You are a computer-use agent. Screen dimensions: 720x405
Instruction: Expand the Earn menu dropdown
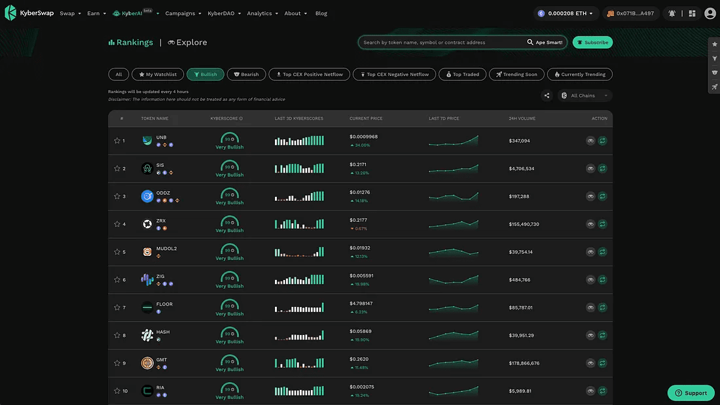pos(96,13)
